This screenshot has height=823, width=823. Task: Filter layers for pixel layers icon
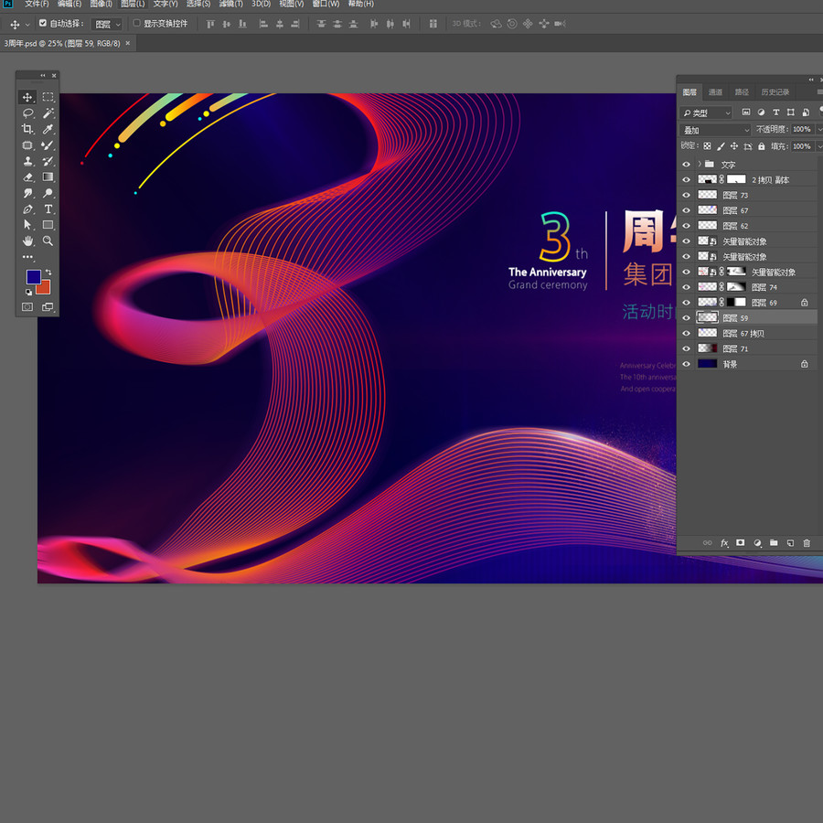click(746, 112)
